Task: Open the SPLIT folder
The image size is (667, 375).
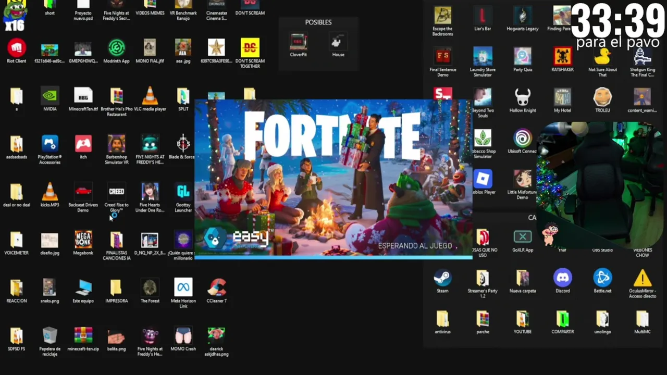Action: click(x=183, y=96)
